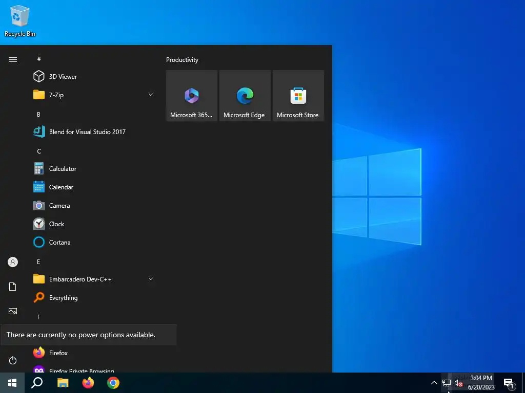The height and width of the screenshot is (393, 525).
Task: Open taskbar Search magnifier
Action: (37, 383)
